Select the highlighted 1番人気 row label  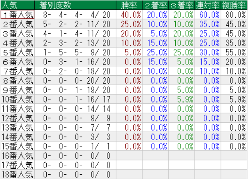click(x=17, y=14)
